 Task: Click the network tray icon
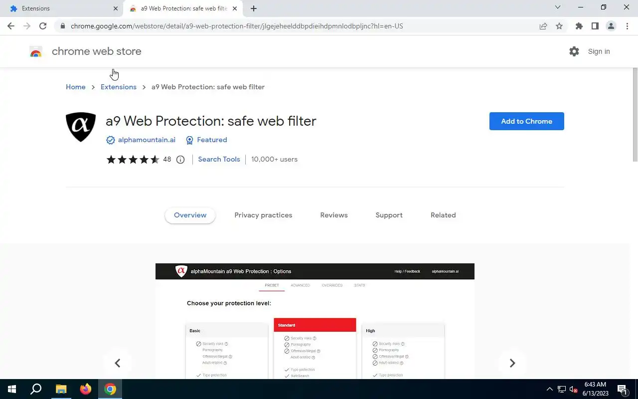561,389
